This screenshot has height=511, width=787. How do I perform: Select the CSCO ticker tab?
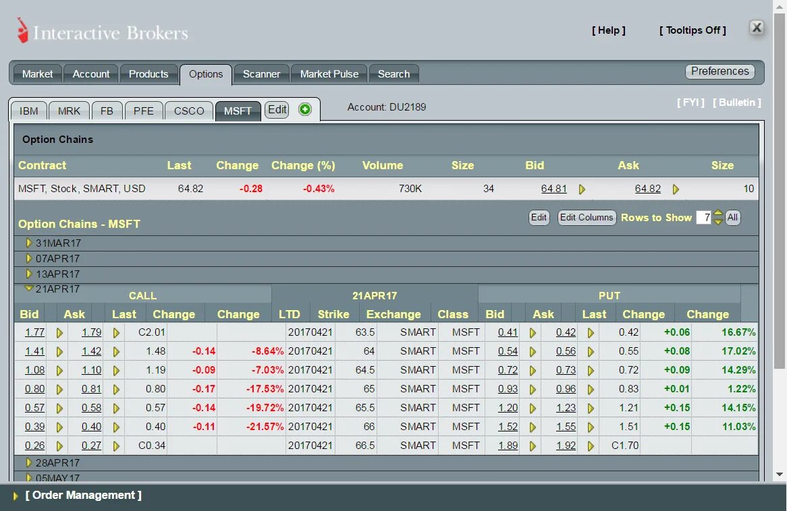click(x=189, y=111)
